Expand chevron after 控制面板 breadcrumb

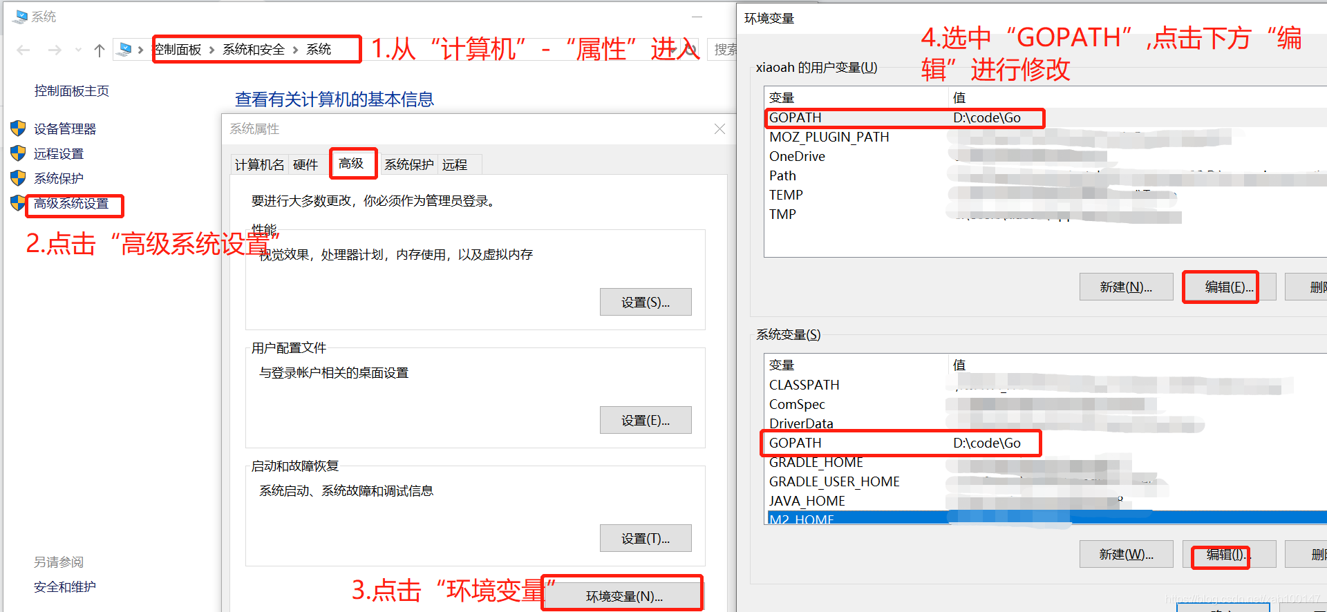tap(211, 50)
